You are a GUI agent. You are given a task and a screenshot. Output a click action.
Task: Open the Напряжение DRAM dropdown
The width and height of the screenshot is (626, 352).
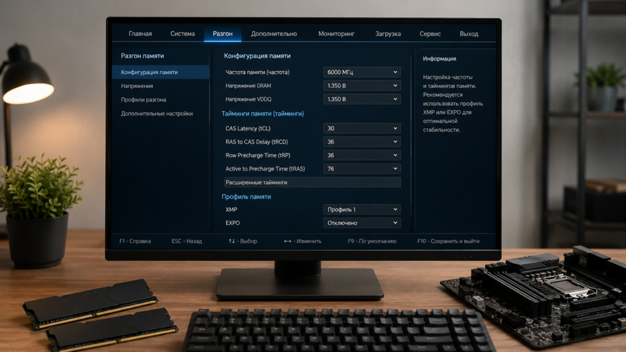tap(362, 86)
